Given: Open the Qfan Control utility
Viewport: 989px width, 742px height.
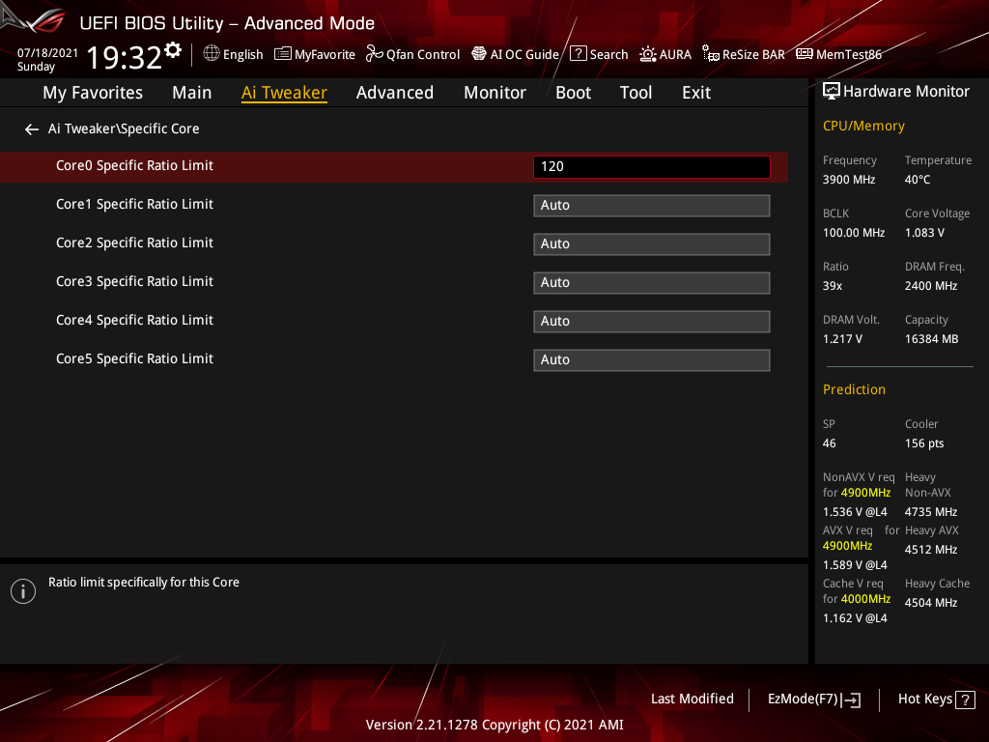Looking at the screenshot, I should pyautogui.click(x=412, y=54).
